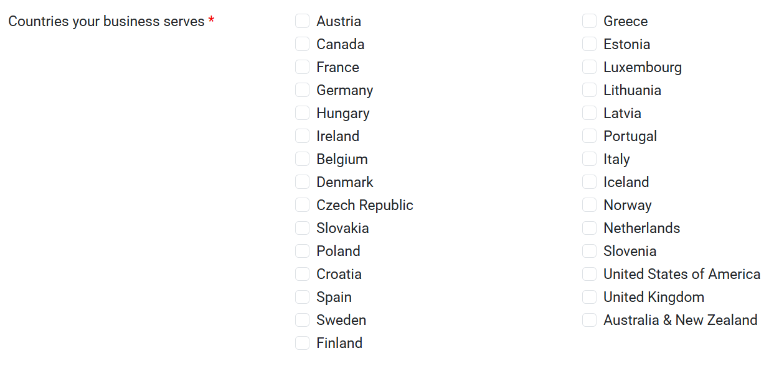774x374 pixels.
Task: Tick the Finland checkbox
Action: coord(302,343)
